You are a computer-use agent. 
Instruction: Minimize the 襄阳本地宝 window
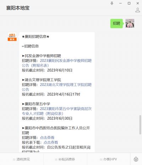[120, 3]
